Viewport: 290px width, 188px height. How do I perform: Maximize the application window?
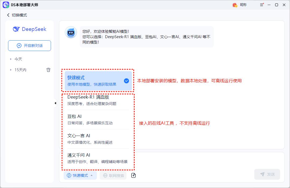click(x=277, y=5)
